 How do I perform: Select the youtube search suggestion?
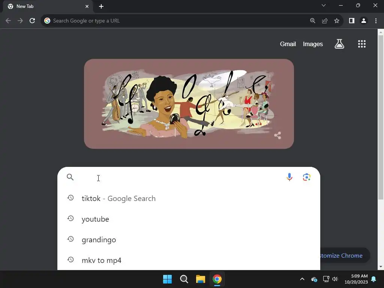coord(189,219)
